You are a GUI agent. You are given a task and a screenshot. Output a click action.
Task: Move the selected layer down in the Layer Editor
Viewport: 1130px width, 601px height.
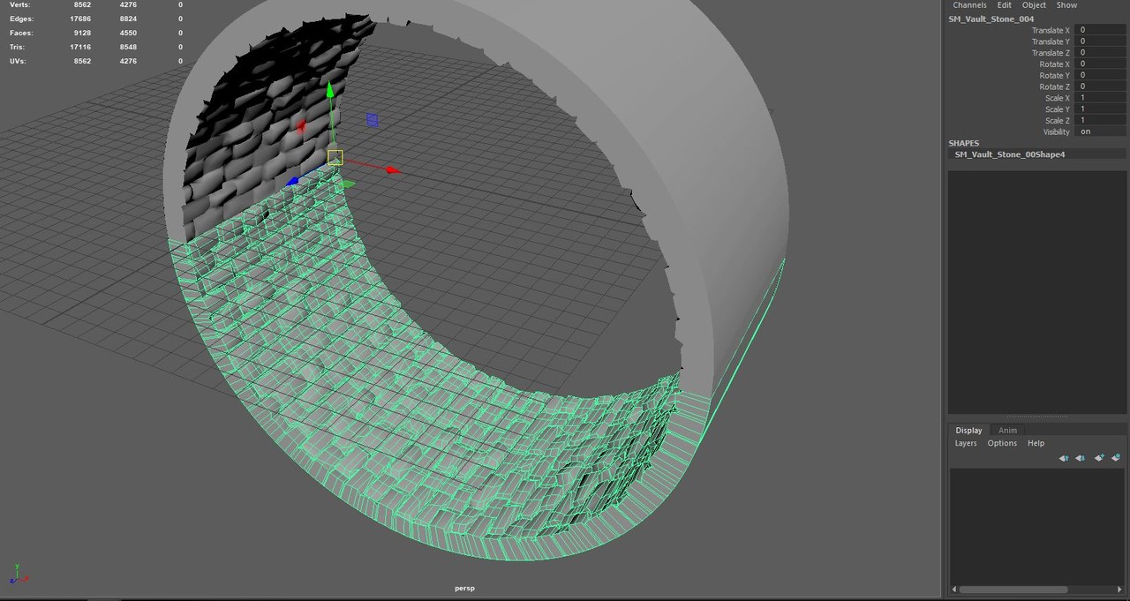click(1081, 458)
